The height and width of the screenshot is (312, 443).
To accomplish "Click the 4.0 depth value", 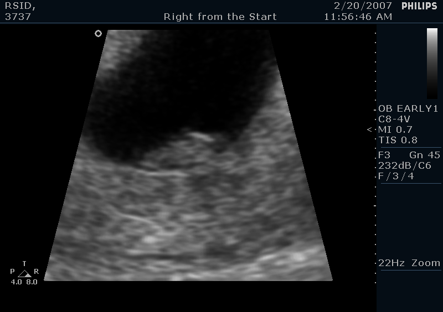I will pyautogui.click(x=17, y=282).
